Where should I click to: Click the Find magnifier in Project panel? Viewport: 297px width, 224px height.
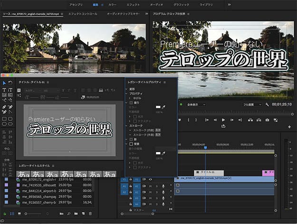(69, 214)
